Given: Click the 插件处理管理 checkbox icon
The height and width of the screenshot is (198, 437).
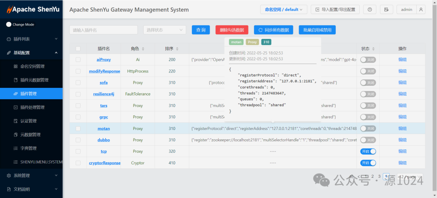Looking at the screenshot, I should [x=16, y=107].
